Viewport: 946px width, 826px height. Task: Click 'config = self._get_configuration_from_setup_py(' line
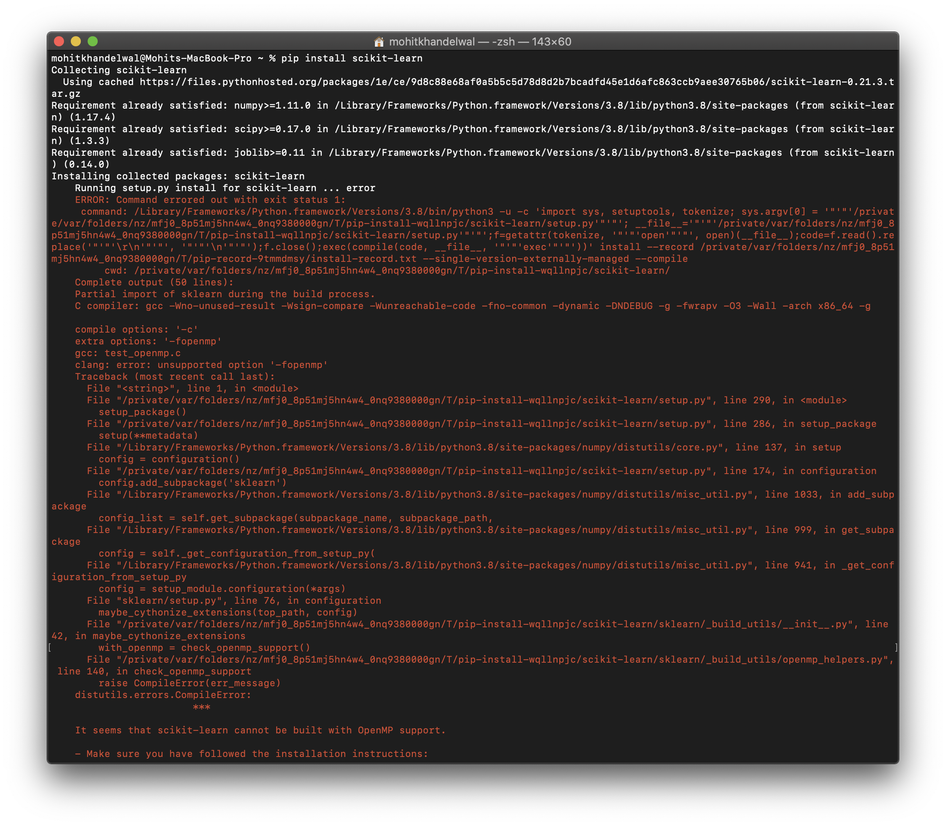point(237,554)
